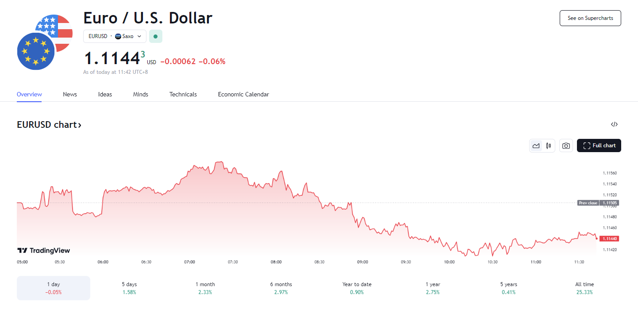Switch to candlestick chart style icon
Viewport: 638px width, 310px height.
tap(549, 145)
